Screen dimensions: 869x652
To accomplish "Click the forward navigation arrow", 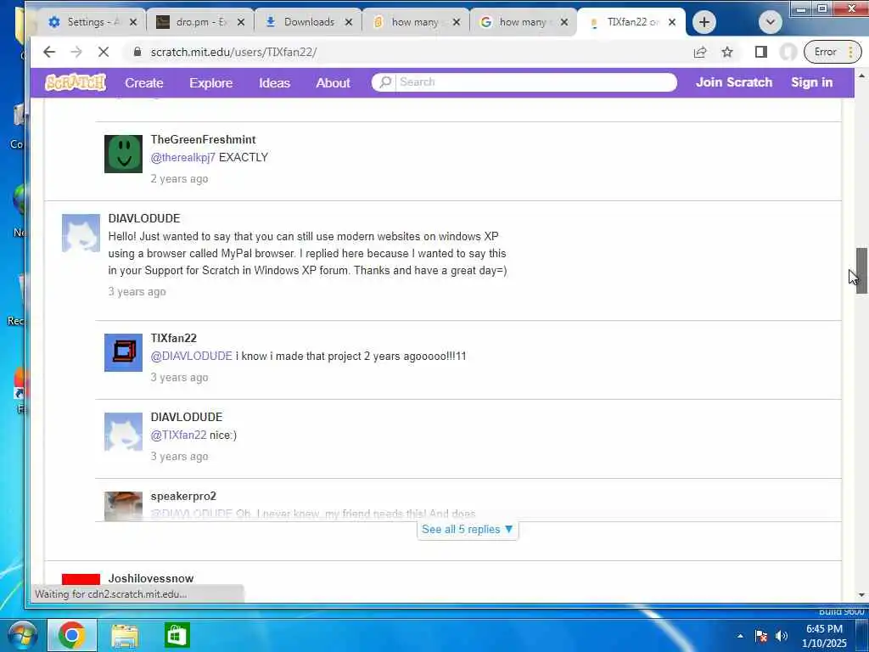I will 76,52.
